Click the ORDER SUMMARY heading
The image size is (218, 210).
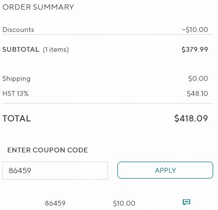(x=38, y=7)
